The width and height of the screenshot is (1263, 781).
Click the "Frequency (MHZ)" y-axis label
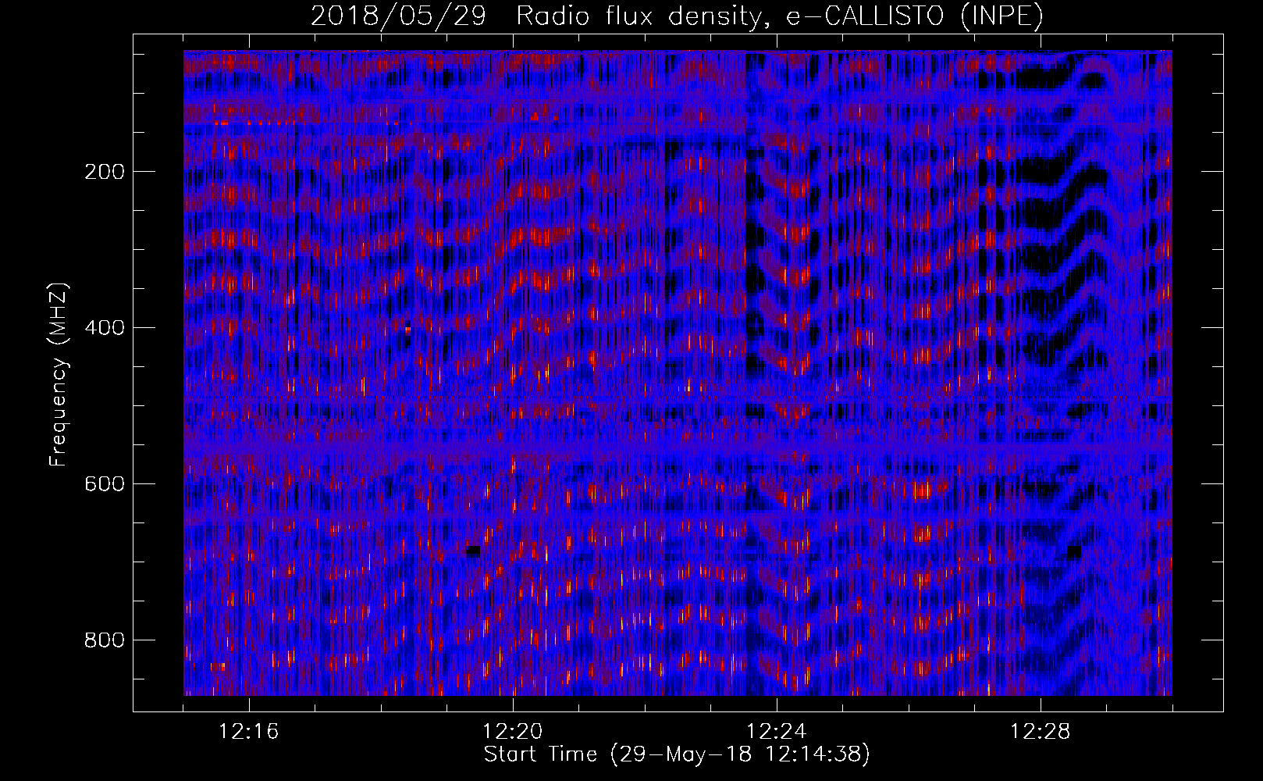pos(59,374)
